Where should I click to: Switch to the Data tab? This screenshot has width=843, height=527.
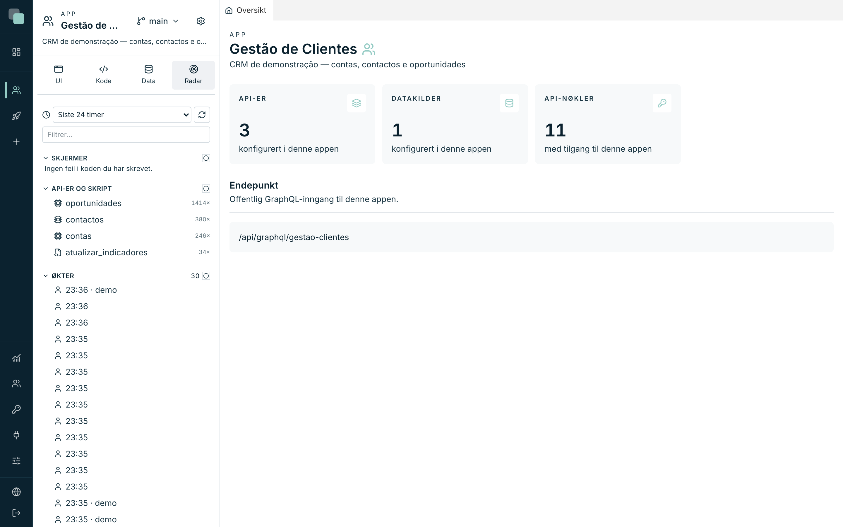pos(148,75)
